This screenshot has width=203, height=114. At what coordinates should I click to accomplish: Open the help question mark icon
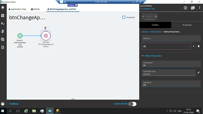3,104
